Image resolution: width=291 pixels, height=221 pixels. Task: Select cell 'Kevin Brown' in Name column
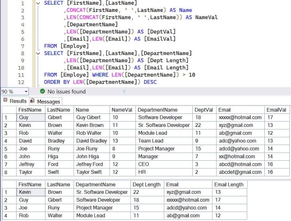[x=92, y=125]
